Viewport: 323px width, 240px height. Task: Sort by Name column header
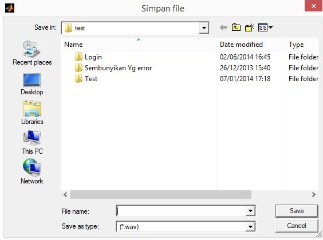(x=139, y=45)
